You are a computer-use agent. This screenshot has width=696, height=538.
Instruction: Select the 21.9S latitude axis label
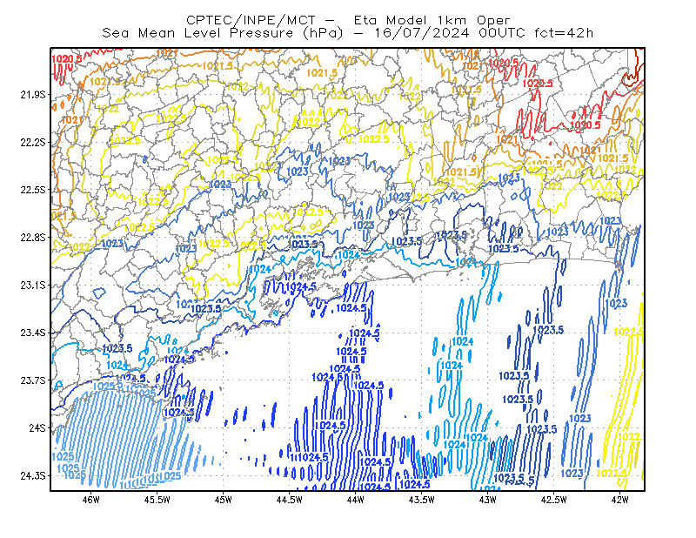(x=33, y=95)
